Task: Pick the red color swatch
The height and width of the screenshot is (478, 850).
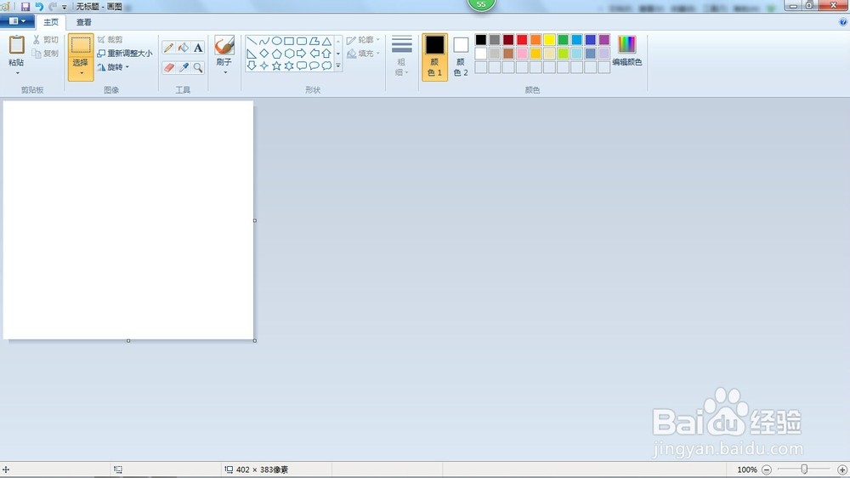Action: (522, 40)
